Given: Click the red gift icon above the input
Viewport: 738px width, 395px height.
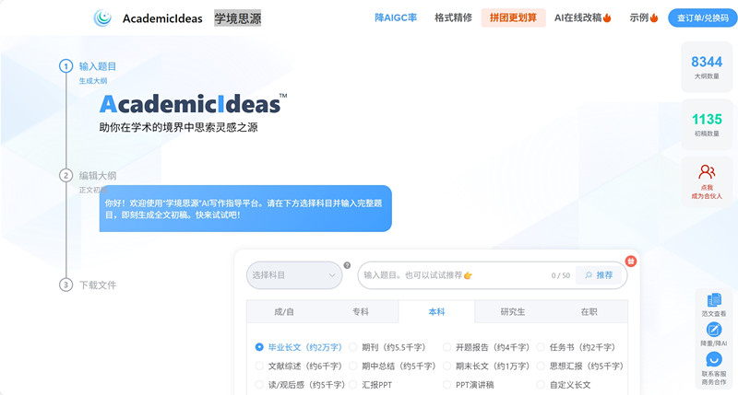Looking at the screenshot, I should click(x=631, y=261).
